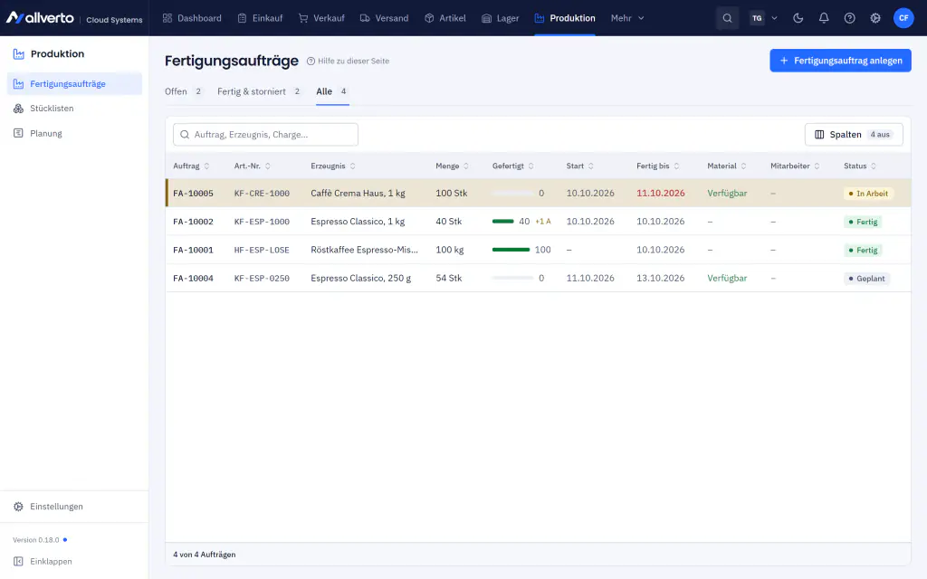The height and width of the screenshot is (579, 927).
Task: Open Einstellungen in the sidebar
Action: tap(74, 507)
